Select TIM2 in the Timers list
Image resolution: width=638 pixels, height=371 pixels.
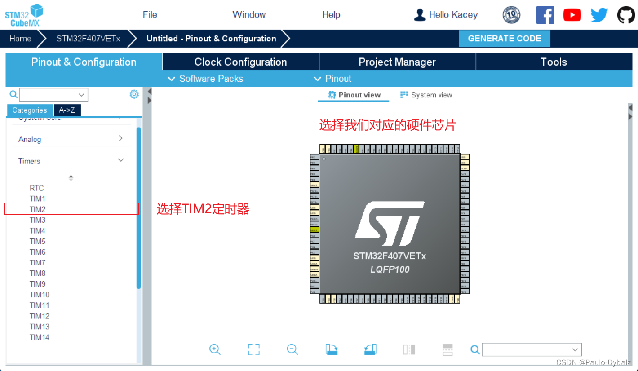click(x=37, y=209)
